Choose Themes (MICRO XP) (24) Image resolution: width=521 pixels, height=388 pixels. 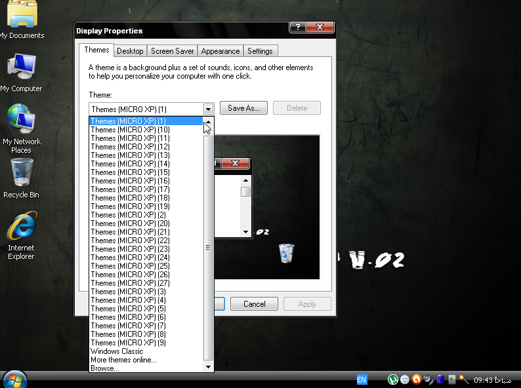tap(146, 257)
